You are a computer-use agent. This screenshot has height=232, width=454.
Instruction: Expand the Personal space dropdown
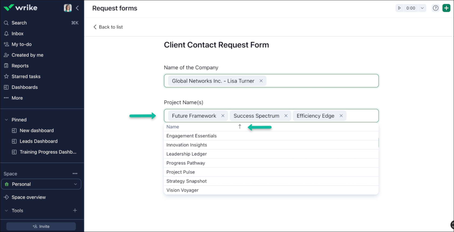(x=75, y=184)
